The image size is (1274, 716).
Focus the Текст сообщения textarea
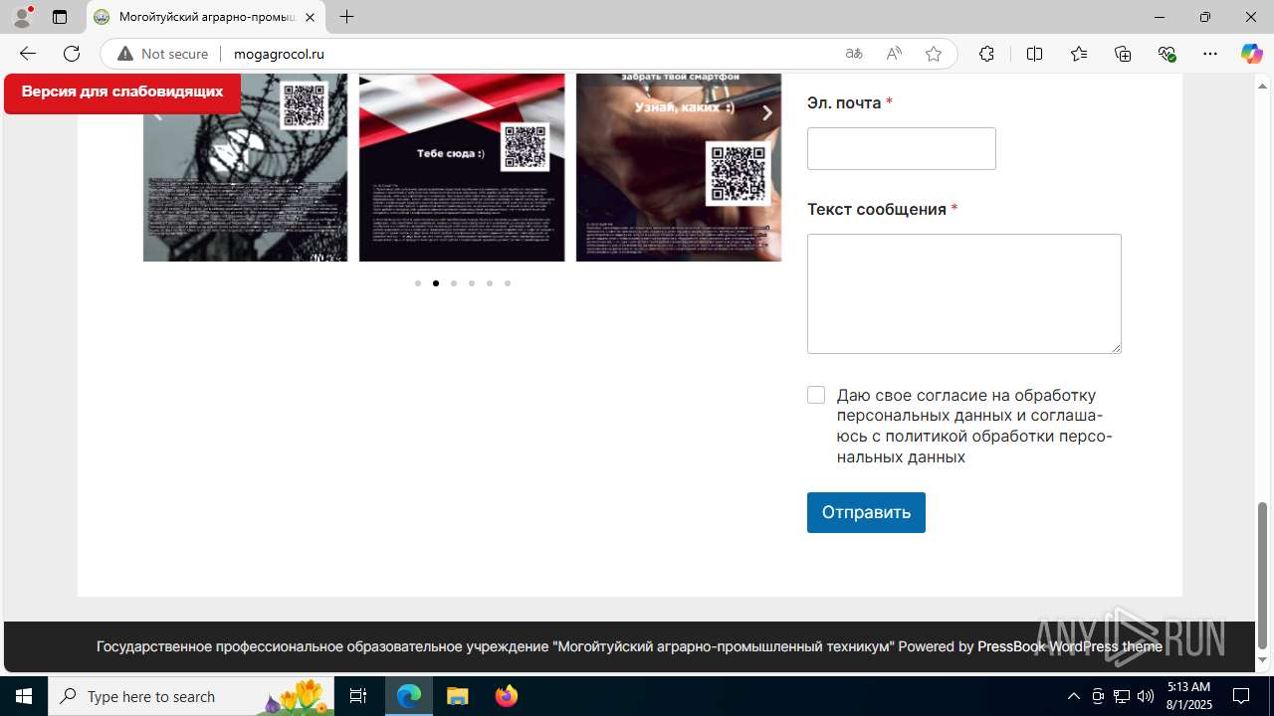pyautogui.click(x=964, y=293)
